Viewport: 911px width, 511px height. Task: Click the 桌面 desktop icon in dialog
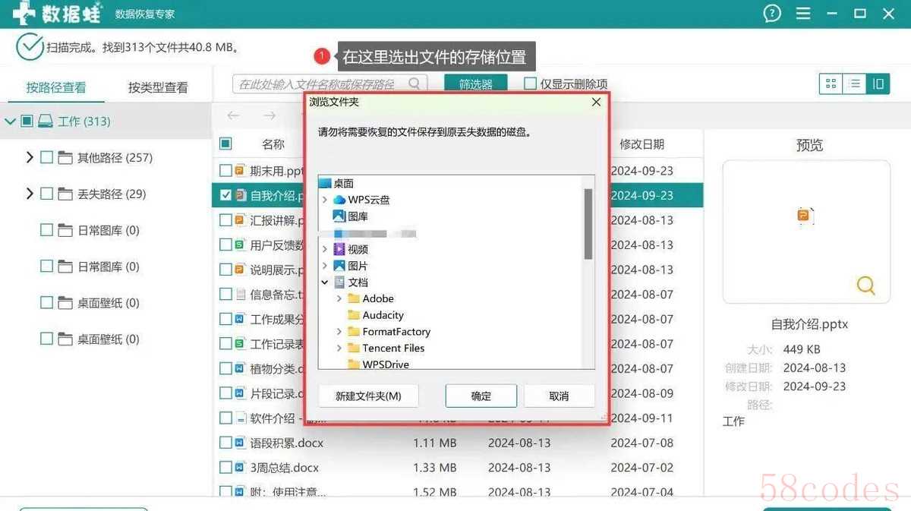tap(325, 183)
